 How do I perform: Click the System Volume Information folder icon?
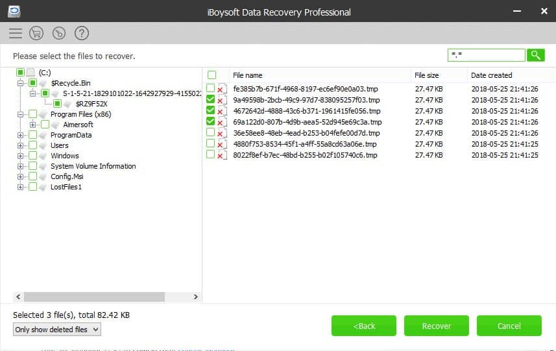point(43,166)
